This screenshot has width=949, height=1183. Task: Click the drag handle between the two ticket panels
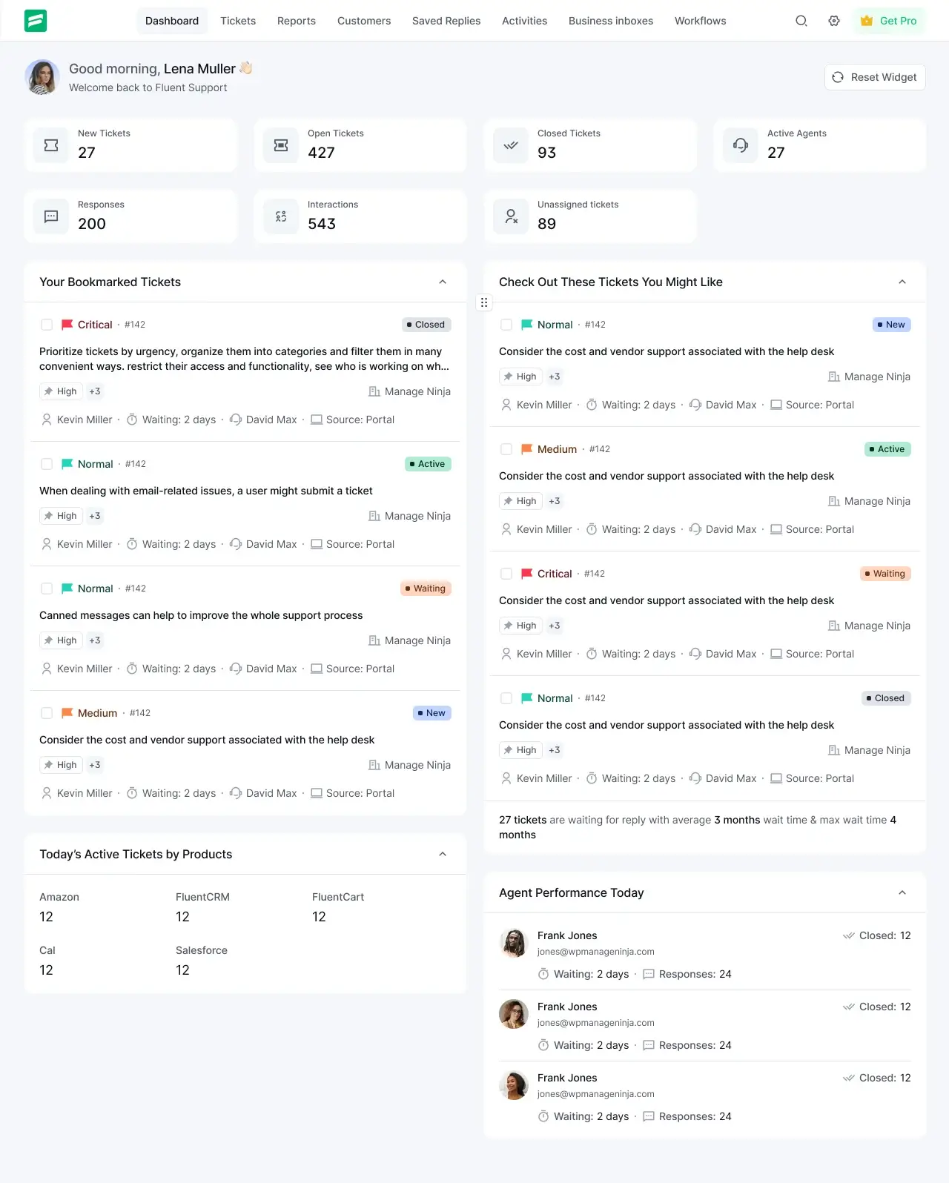point(483,302)
